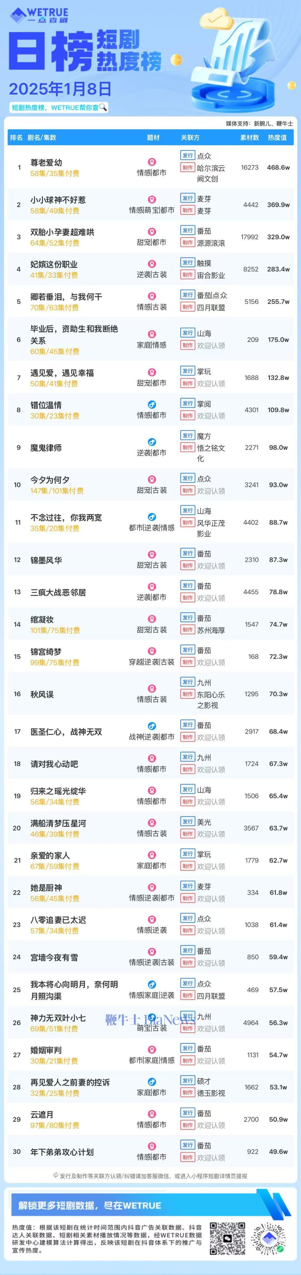Viewport: 301px width, 1275px height.
Task: Click the 热度值 column header
Action: [277, 138]
